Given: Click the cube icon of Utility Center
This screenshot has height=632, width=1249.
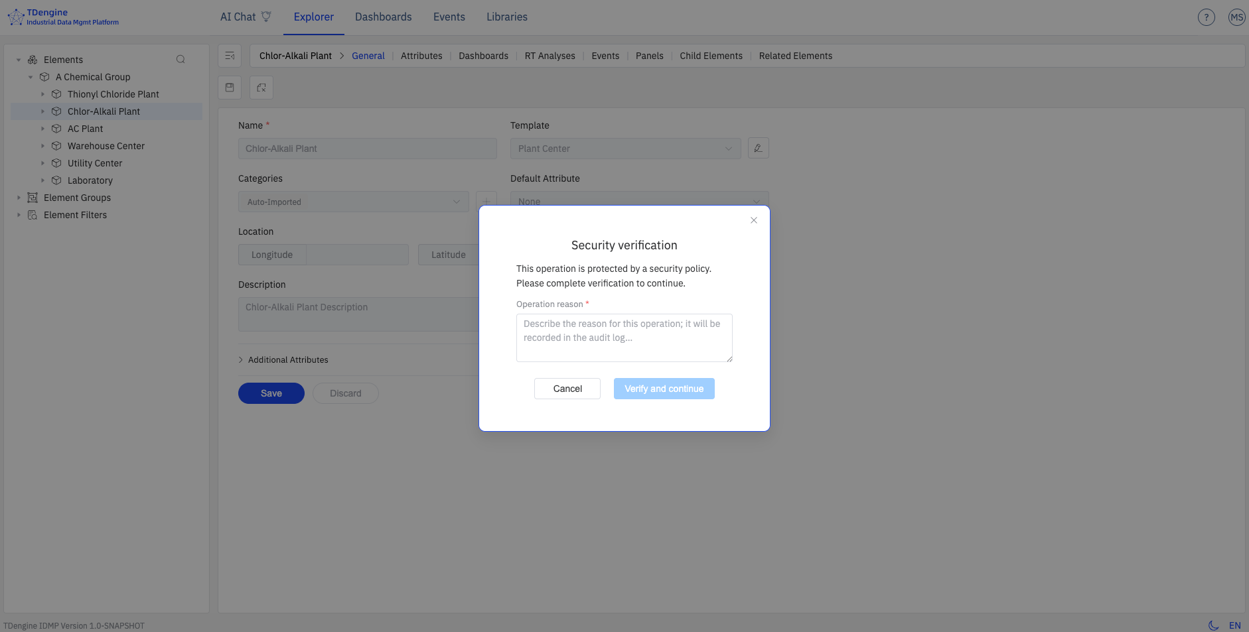Looking at the screenshot, I should point(56,163).
